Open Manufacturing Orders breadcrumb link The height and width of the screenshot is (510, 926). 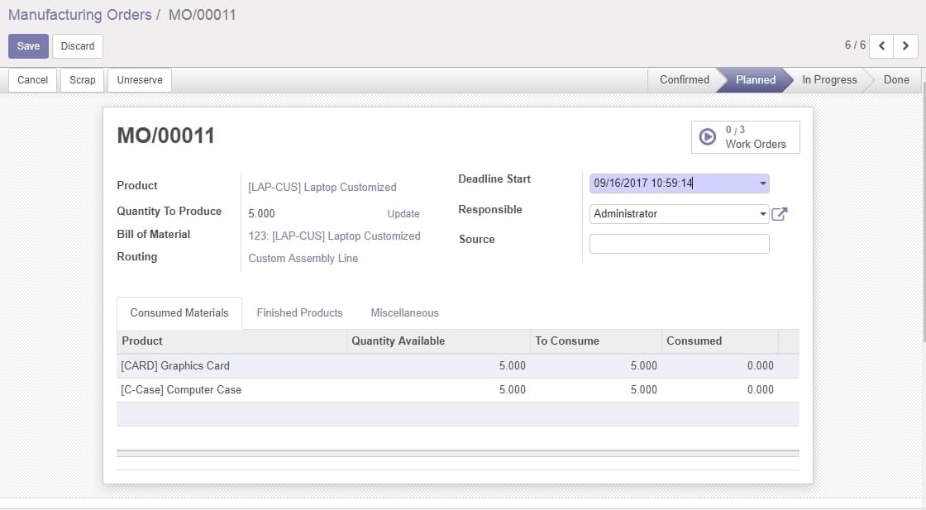pos(79,15)
